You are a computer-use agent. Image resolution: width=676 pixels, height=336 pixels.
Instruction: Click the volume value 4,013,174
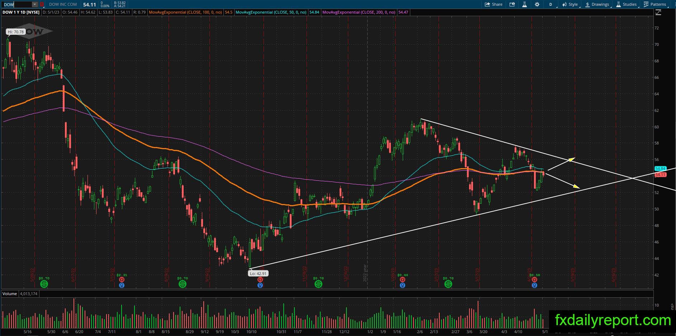click(29, 294)
